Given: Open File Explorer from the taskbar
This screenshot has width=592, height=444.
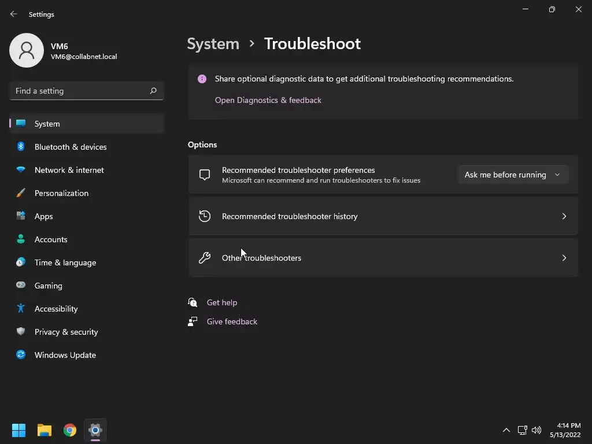Looking at the screenshot, I should (x=45, y=430).
